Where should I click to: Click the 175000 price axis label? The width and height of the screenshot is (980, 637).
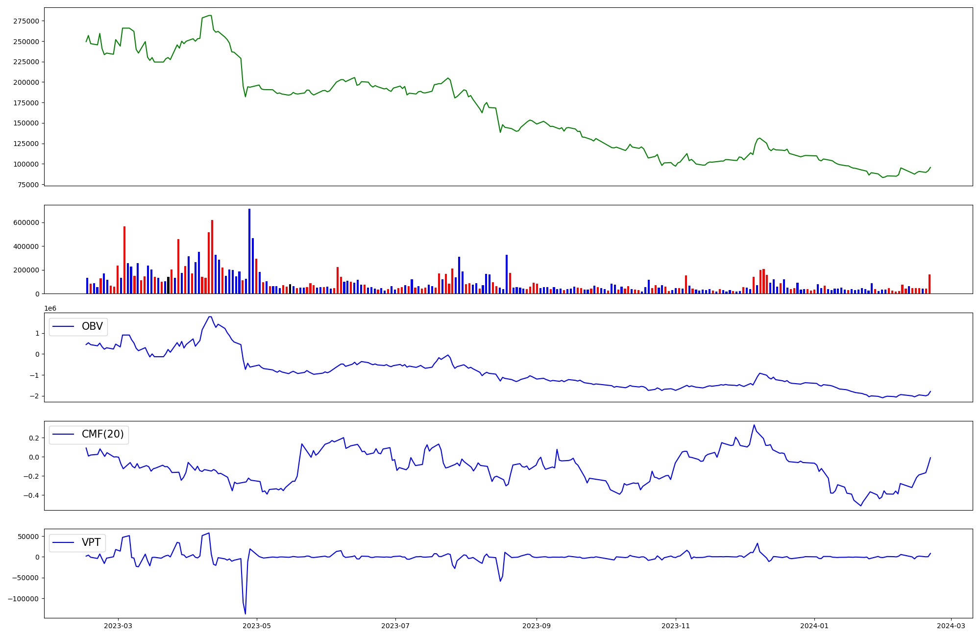point(26,103)
